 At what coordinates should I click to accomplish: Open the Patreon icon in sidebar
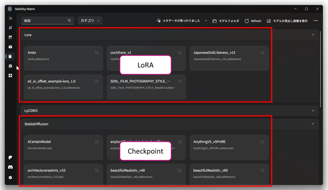10,158
